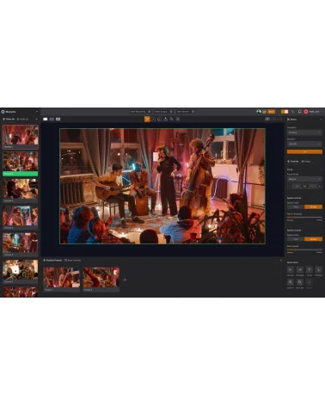Open the first user avatar in top bar
This screenshot has width=325, height=406.
click(x=259, y=112)
